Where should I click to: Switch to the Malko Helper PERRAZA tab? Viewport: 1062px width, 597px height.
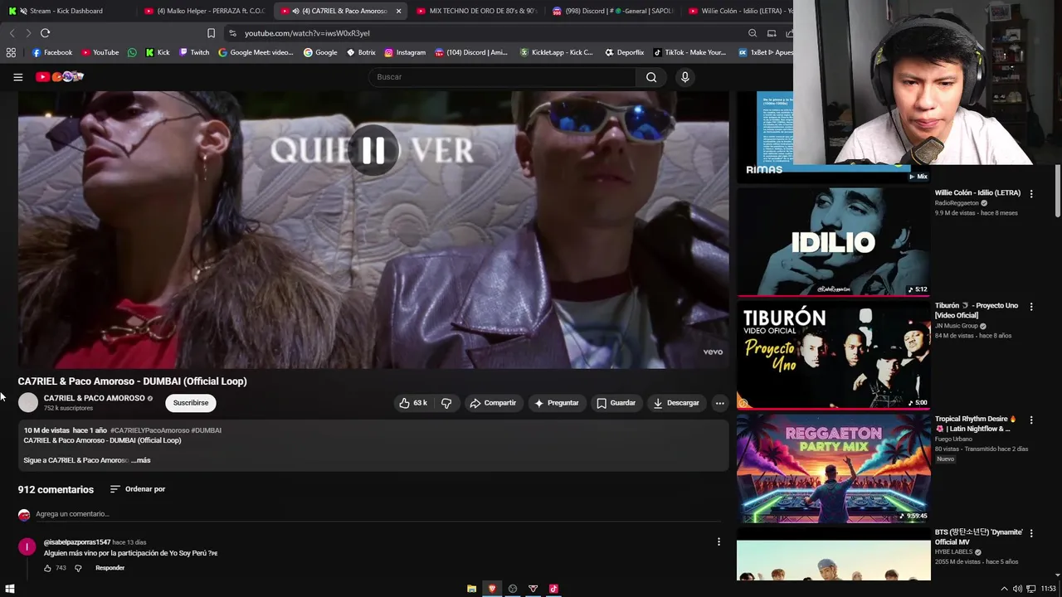[204, 11]
